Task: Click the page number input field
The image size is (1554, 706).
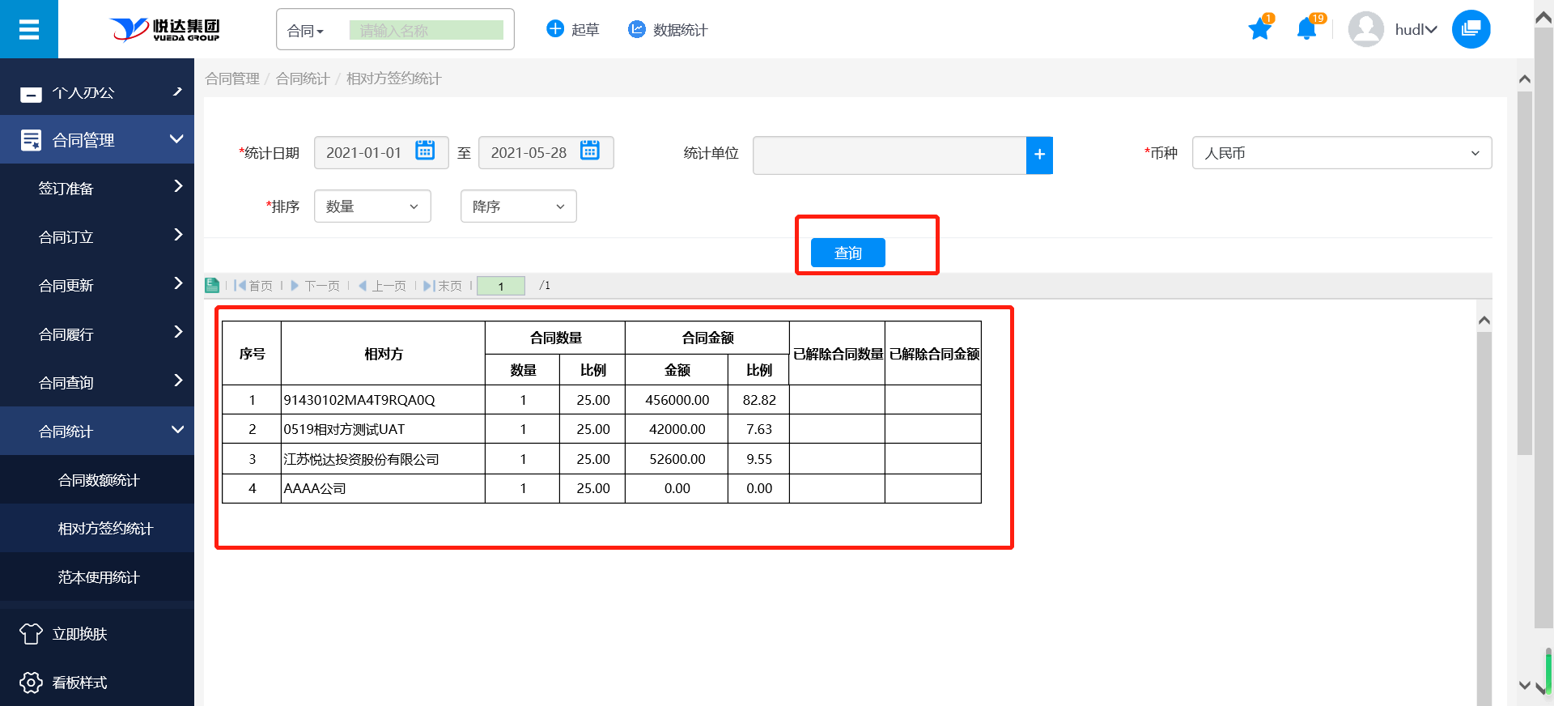Action: [x=500, y=286]
